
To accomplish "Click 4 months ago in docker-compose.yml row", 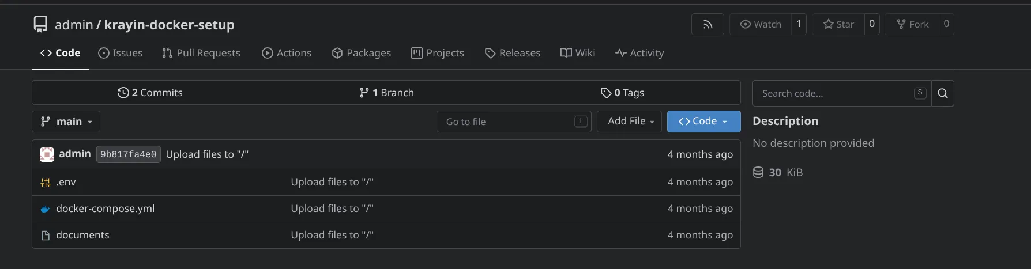I will 700,209.
